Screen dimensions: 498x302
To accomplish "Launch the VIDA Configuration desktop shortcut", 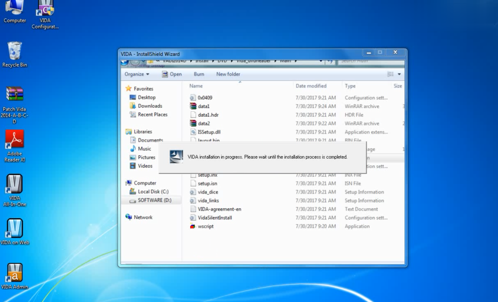I will [45, 14].
